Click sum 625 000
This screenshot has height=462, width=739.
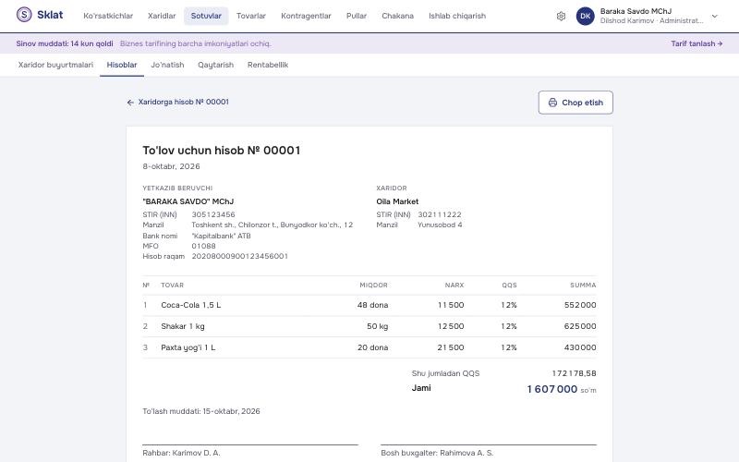pyautogui.click(x=580, y=326)
